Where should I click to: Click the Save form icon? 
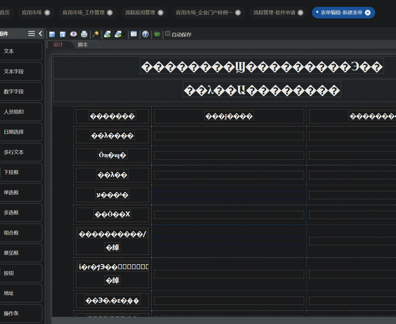[52, 34]
